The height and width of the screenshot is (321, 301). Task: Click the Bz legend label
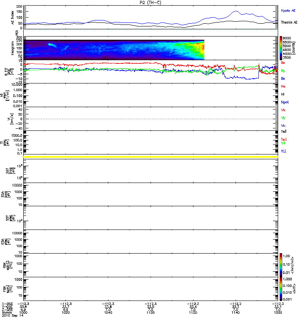(283, 63)
